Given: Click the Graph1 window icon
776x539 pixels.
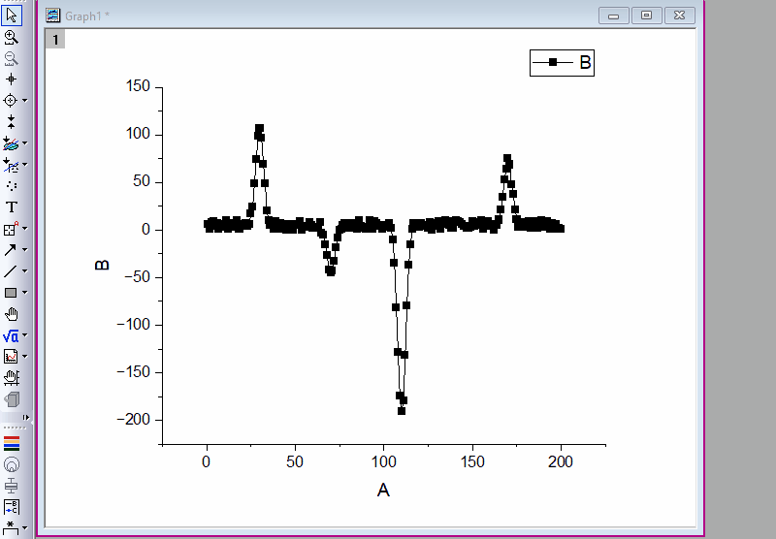Looking at the screenshot, I should coord(53,16).
